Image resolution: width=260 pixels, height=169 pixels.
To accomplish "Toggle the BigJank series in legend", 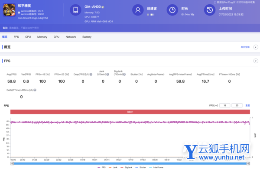I will (126, 167).
